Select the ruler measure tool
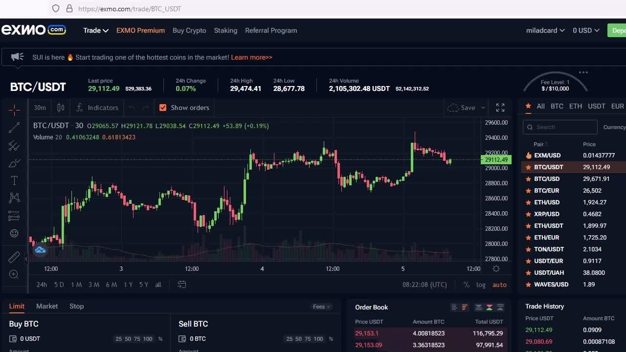The image size is (626, 352). pyautogui.click(x=14, y=257)
